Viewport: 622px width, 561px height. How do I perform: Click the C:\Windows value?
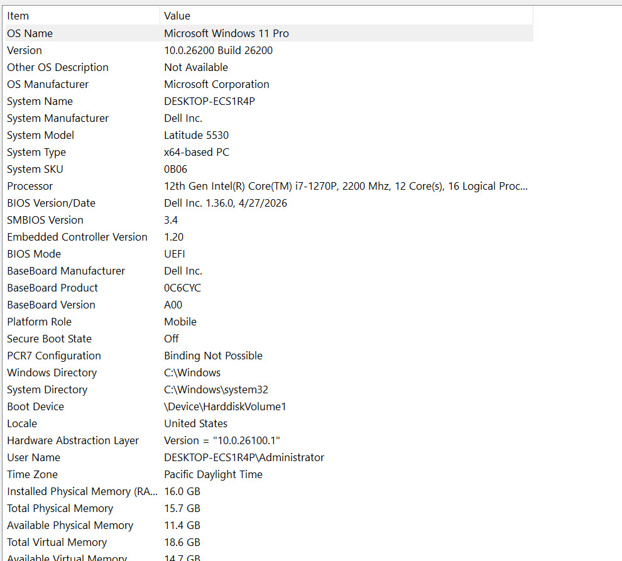click(x=192, y=373)
